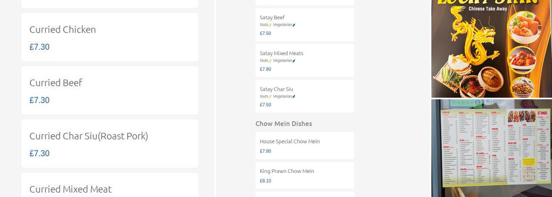Click the Nuts allergen icon on Satay Beef

(x=270, y=25)
